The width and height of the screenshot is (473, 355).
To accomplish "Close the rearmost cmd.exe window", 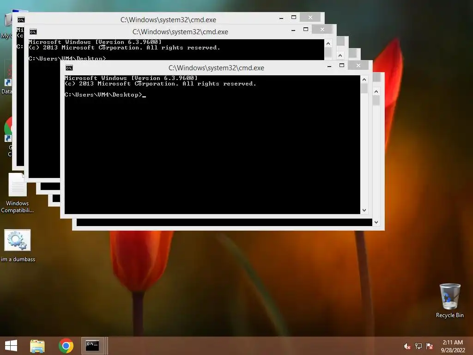I will [310, 17].
